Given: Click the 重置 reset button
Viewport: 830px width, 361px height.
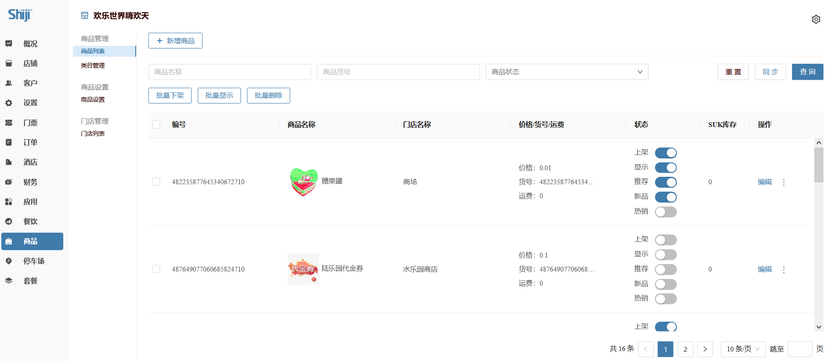Looking at the screenshot, I should pyautogui.click(x=733, y=72).
